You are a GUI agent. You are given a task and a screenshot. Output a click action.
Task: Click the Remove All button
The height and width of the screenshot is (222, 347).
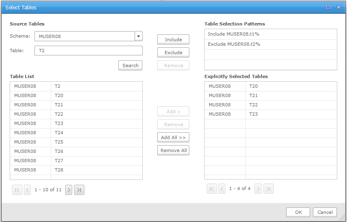pyautogui.click(x=173, y=150)
